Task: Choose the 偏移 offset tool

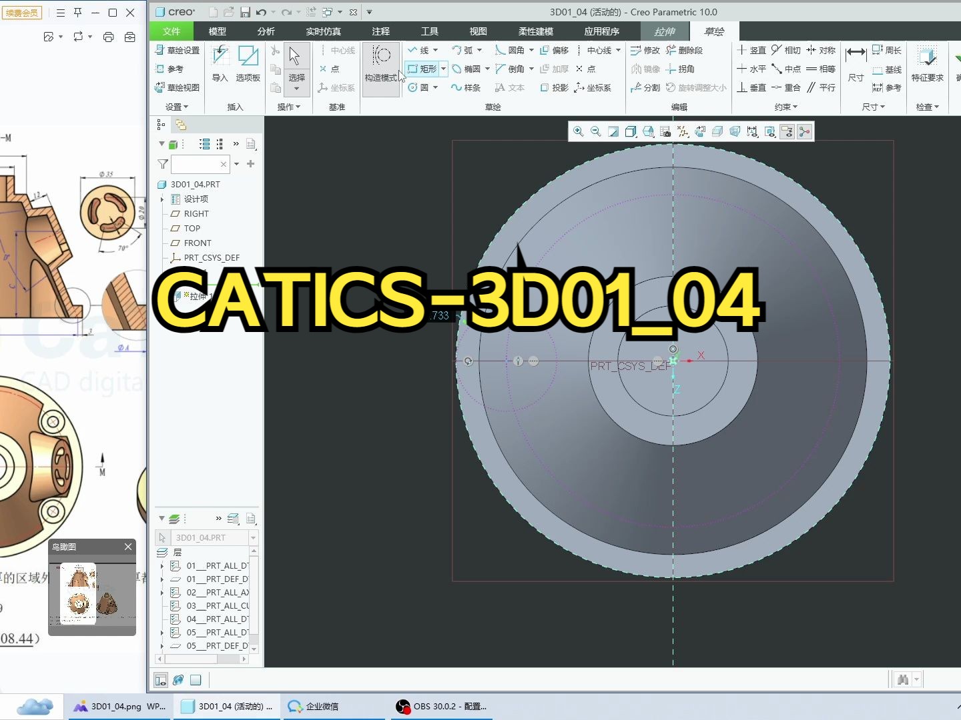Action: tap(554, 50)
